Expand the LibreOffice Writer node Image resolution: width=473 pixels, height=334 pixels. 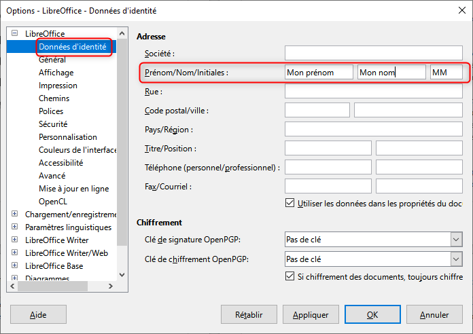point(15,240)
